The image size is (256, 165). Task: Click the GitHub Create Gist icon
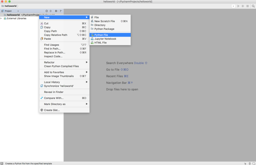[42, 110]
